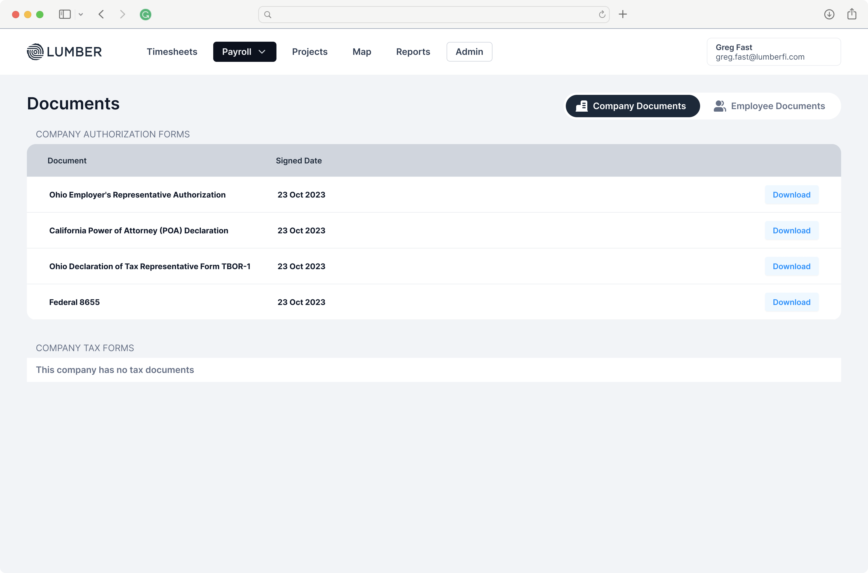Screen dimensions: 868x573
Task: Open the Timesheets menu item
Action: 172,51
